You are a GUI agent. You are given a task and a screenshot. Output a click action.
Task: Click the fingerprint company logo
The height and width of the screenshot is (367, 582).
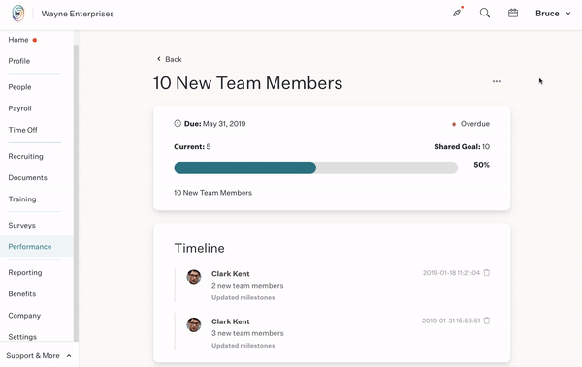click(18, 14)
